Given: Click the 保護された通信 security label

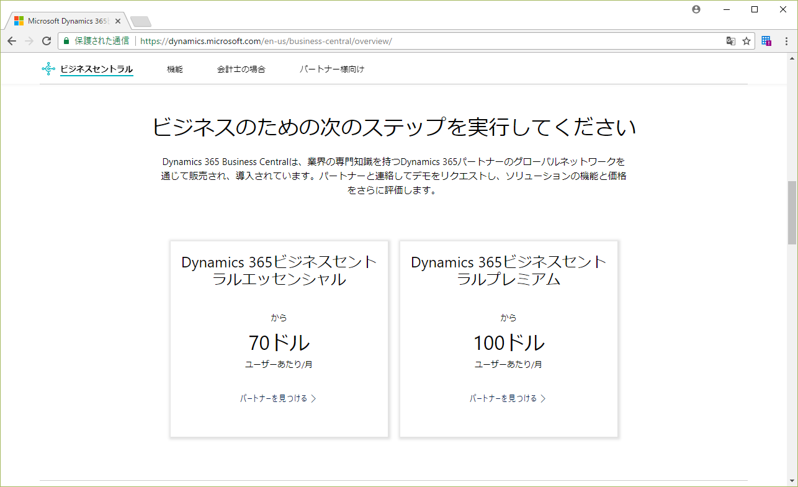Looking at the screenshot, I should (x=102, y=41).
